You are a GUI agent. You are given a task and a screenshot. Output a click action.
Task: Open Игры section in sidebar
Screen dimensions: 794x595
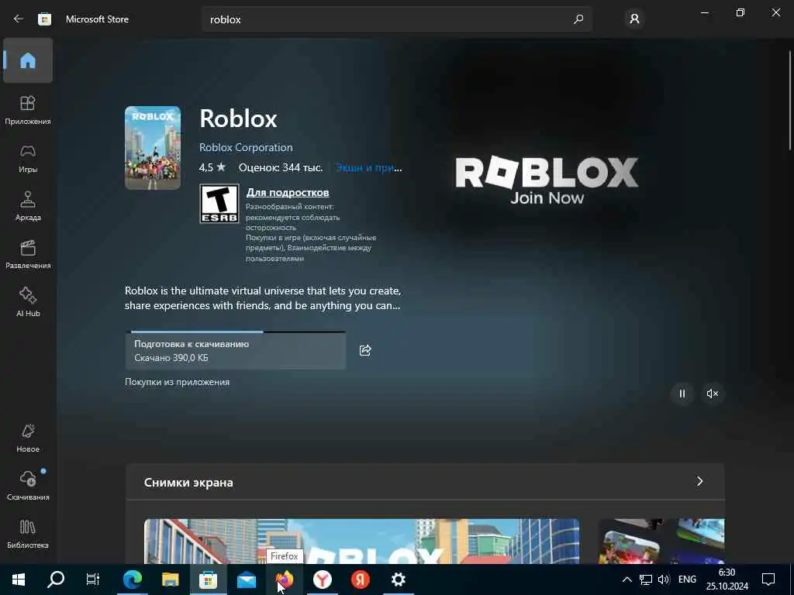point(28,158)
